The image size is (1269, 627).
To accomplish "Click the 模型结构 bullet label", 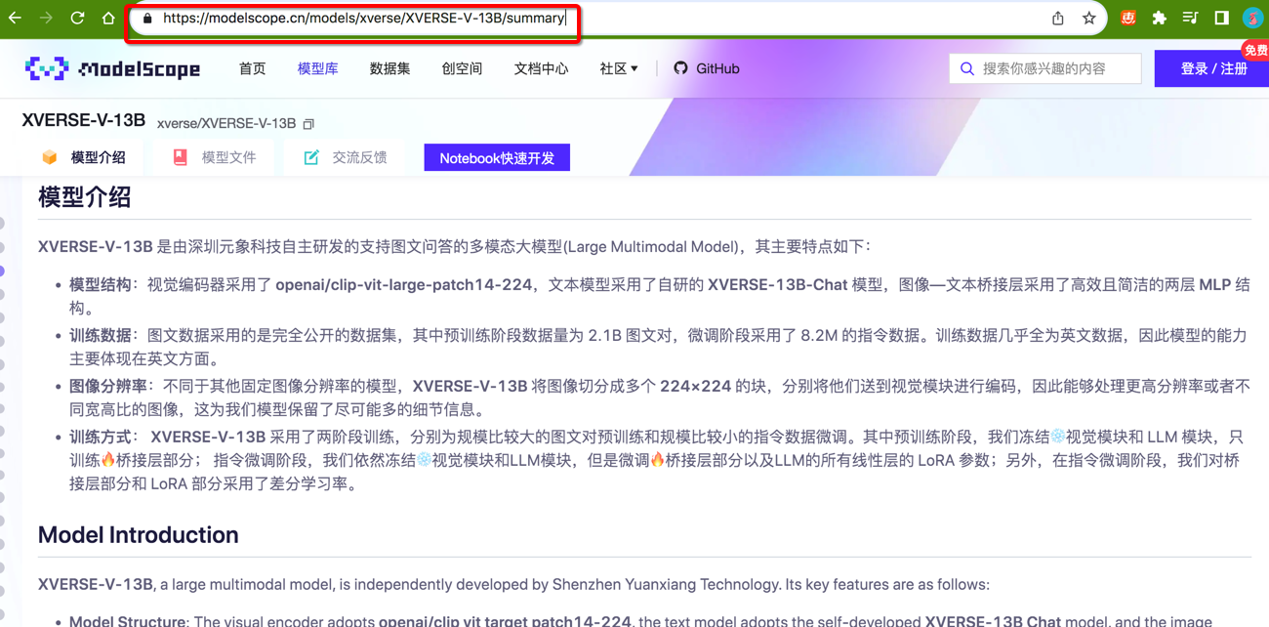I will 100,285.
